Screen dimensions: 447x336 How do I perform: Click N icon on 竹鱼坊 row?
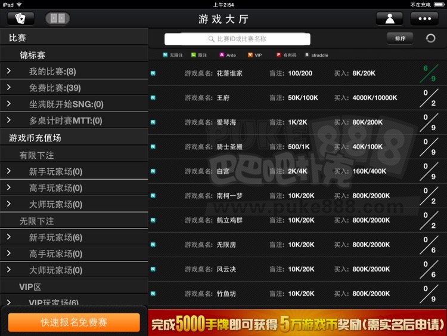153,294
